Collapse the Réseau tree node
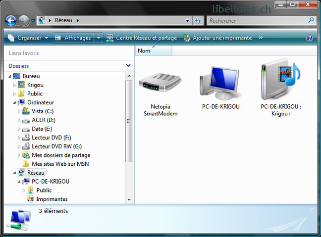 click(14, 173)
